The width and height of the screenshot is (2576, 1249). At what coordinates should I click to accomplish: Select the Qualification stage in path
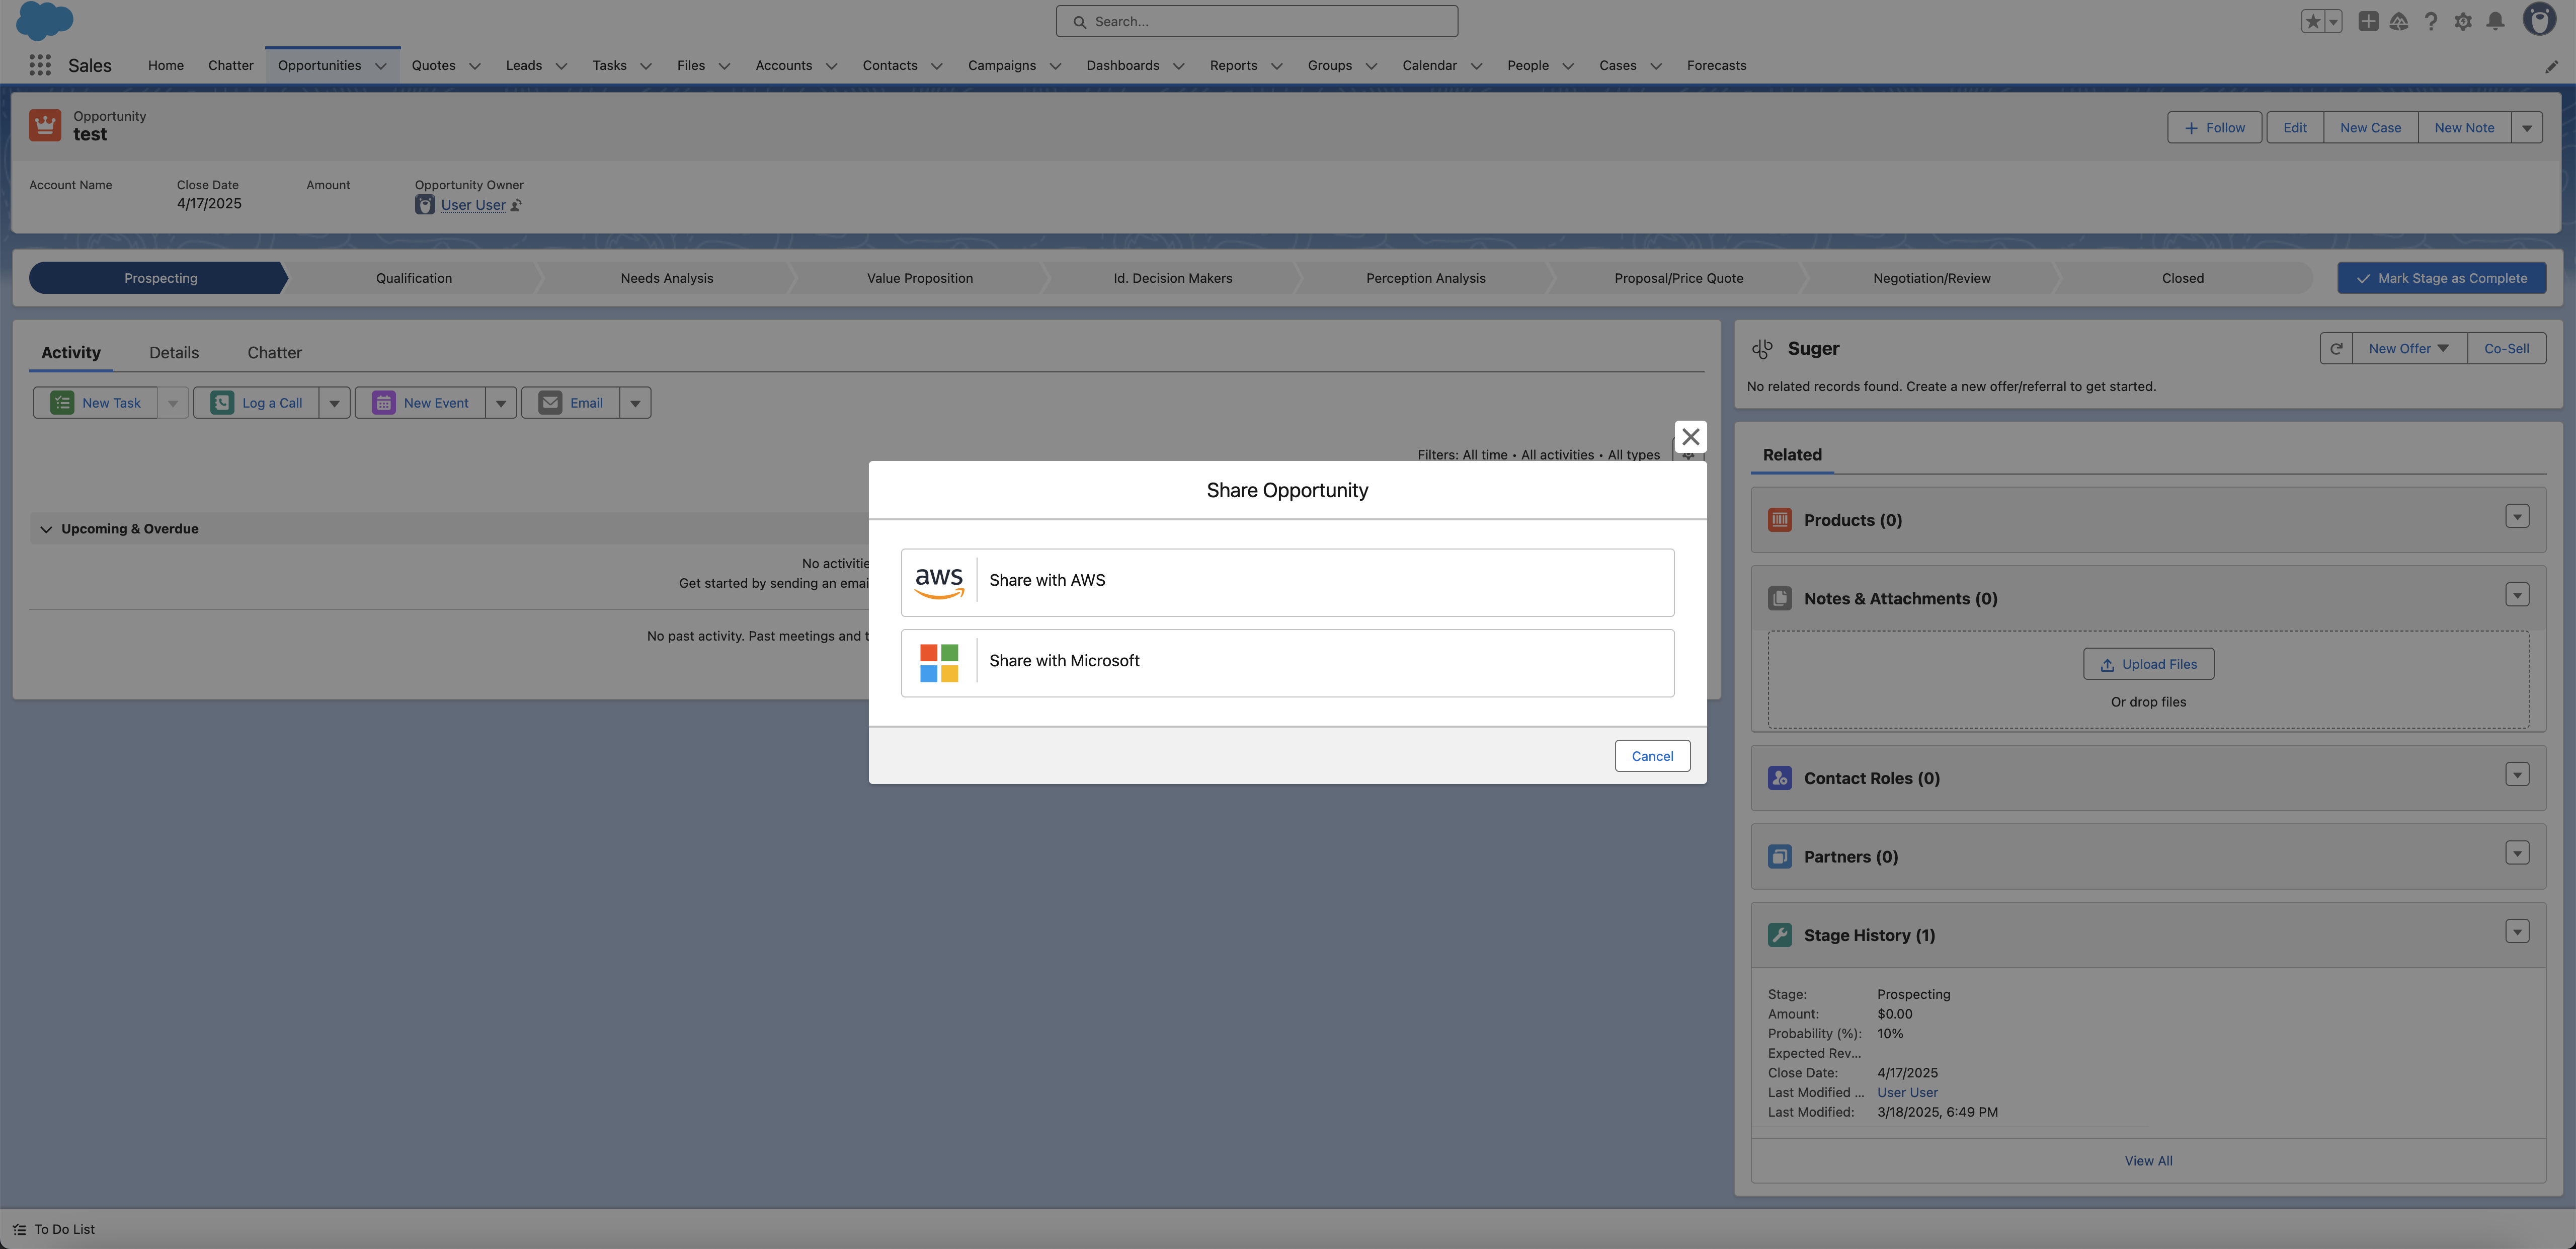coord(414,279)
